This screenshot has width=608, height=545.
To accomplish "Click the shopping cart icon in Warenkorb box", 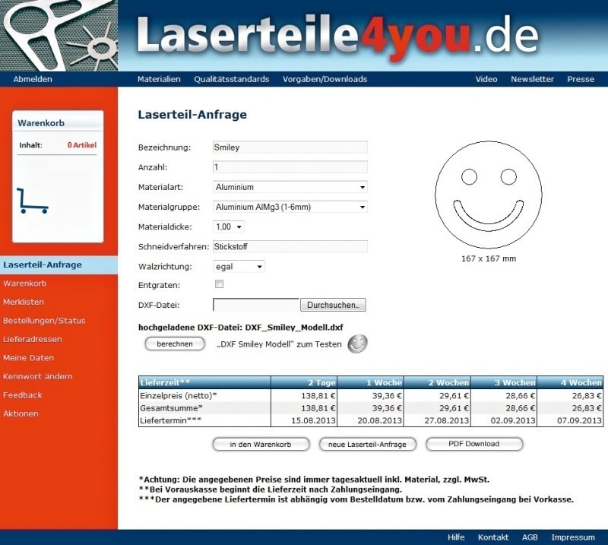I will point(32,201).
